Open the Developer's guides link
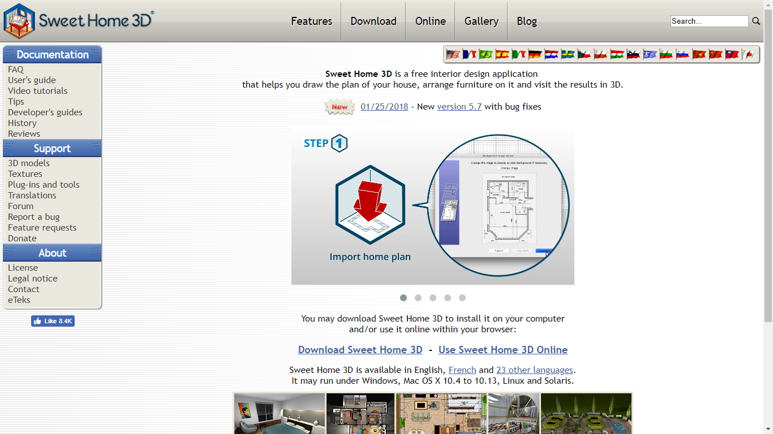The image size is (773, 434). 45,112
